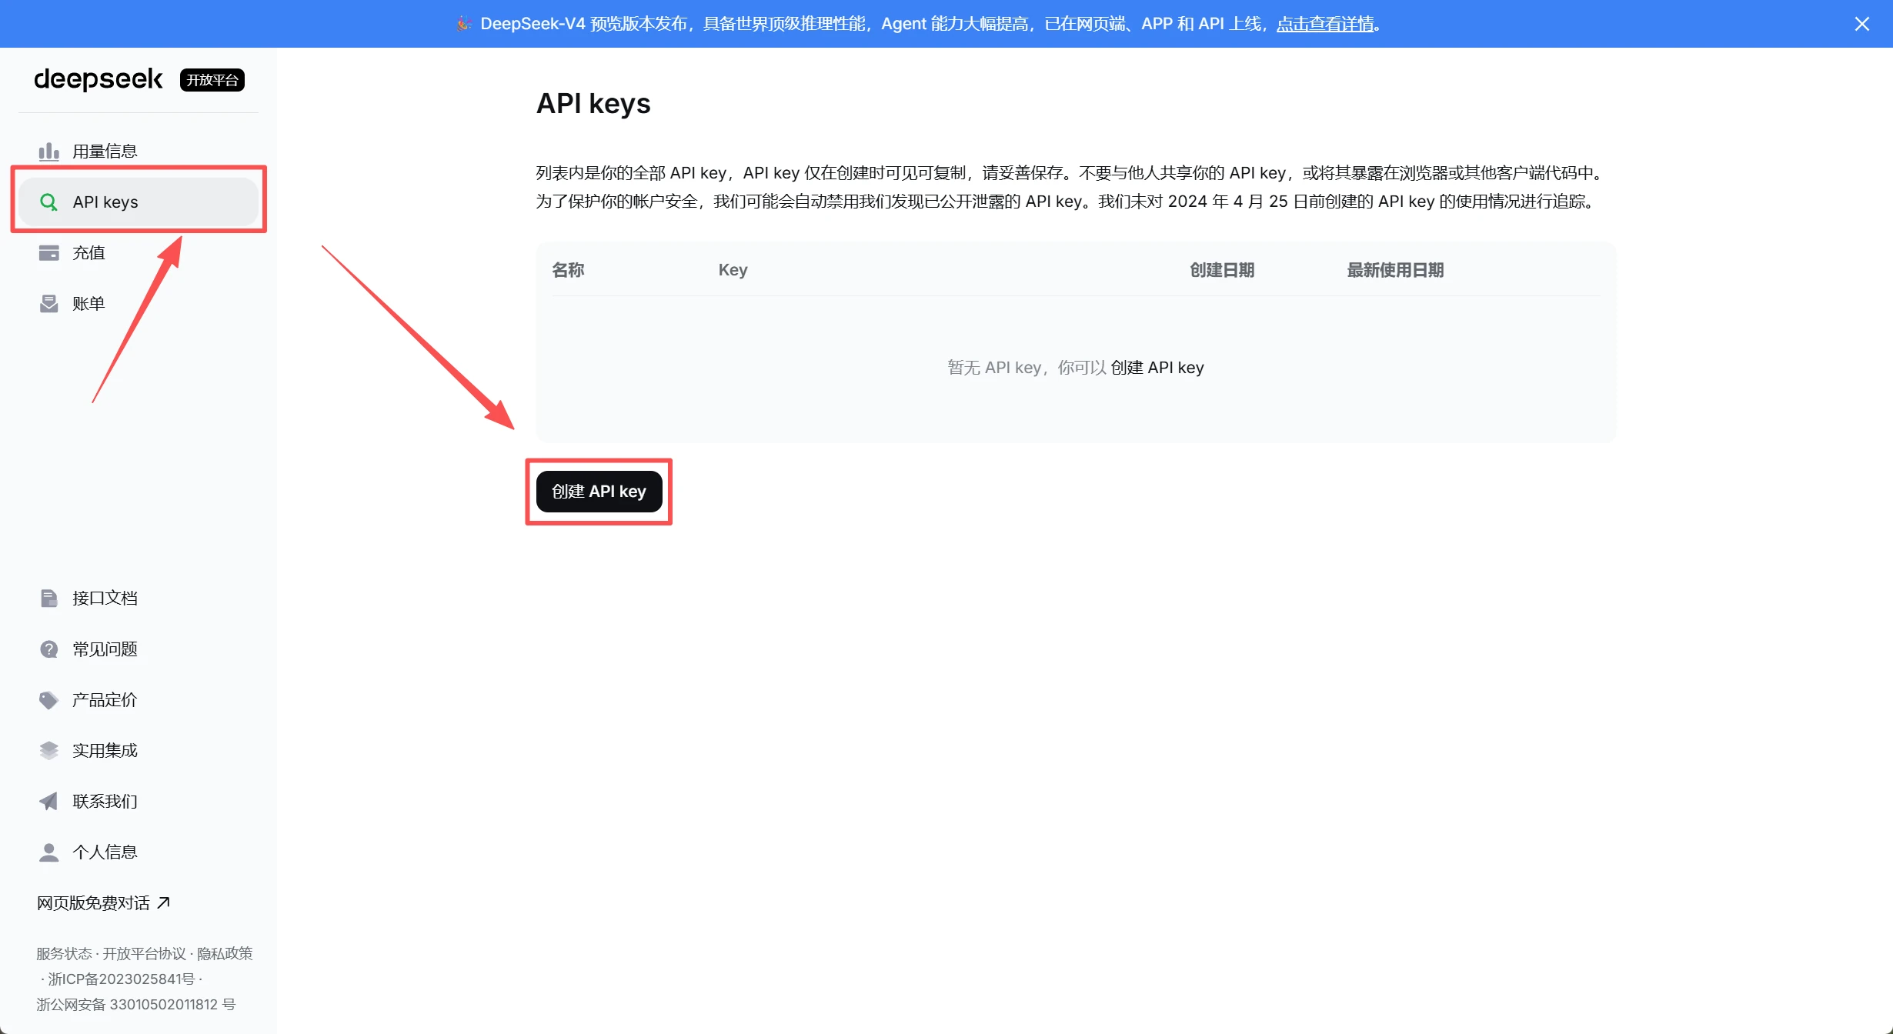This screenshot has height=1034, width=1893.
Task: Click the 暂无 API key，你可以 empty-state text
Action: [x=1027, y=368]
